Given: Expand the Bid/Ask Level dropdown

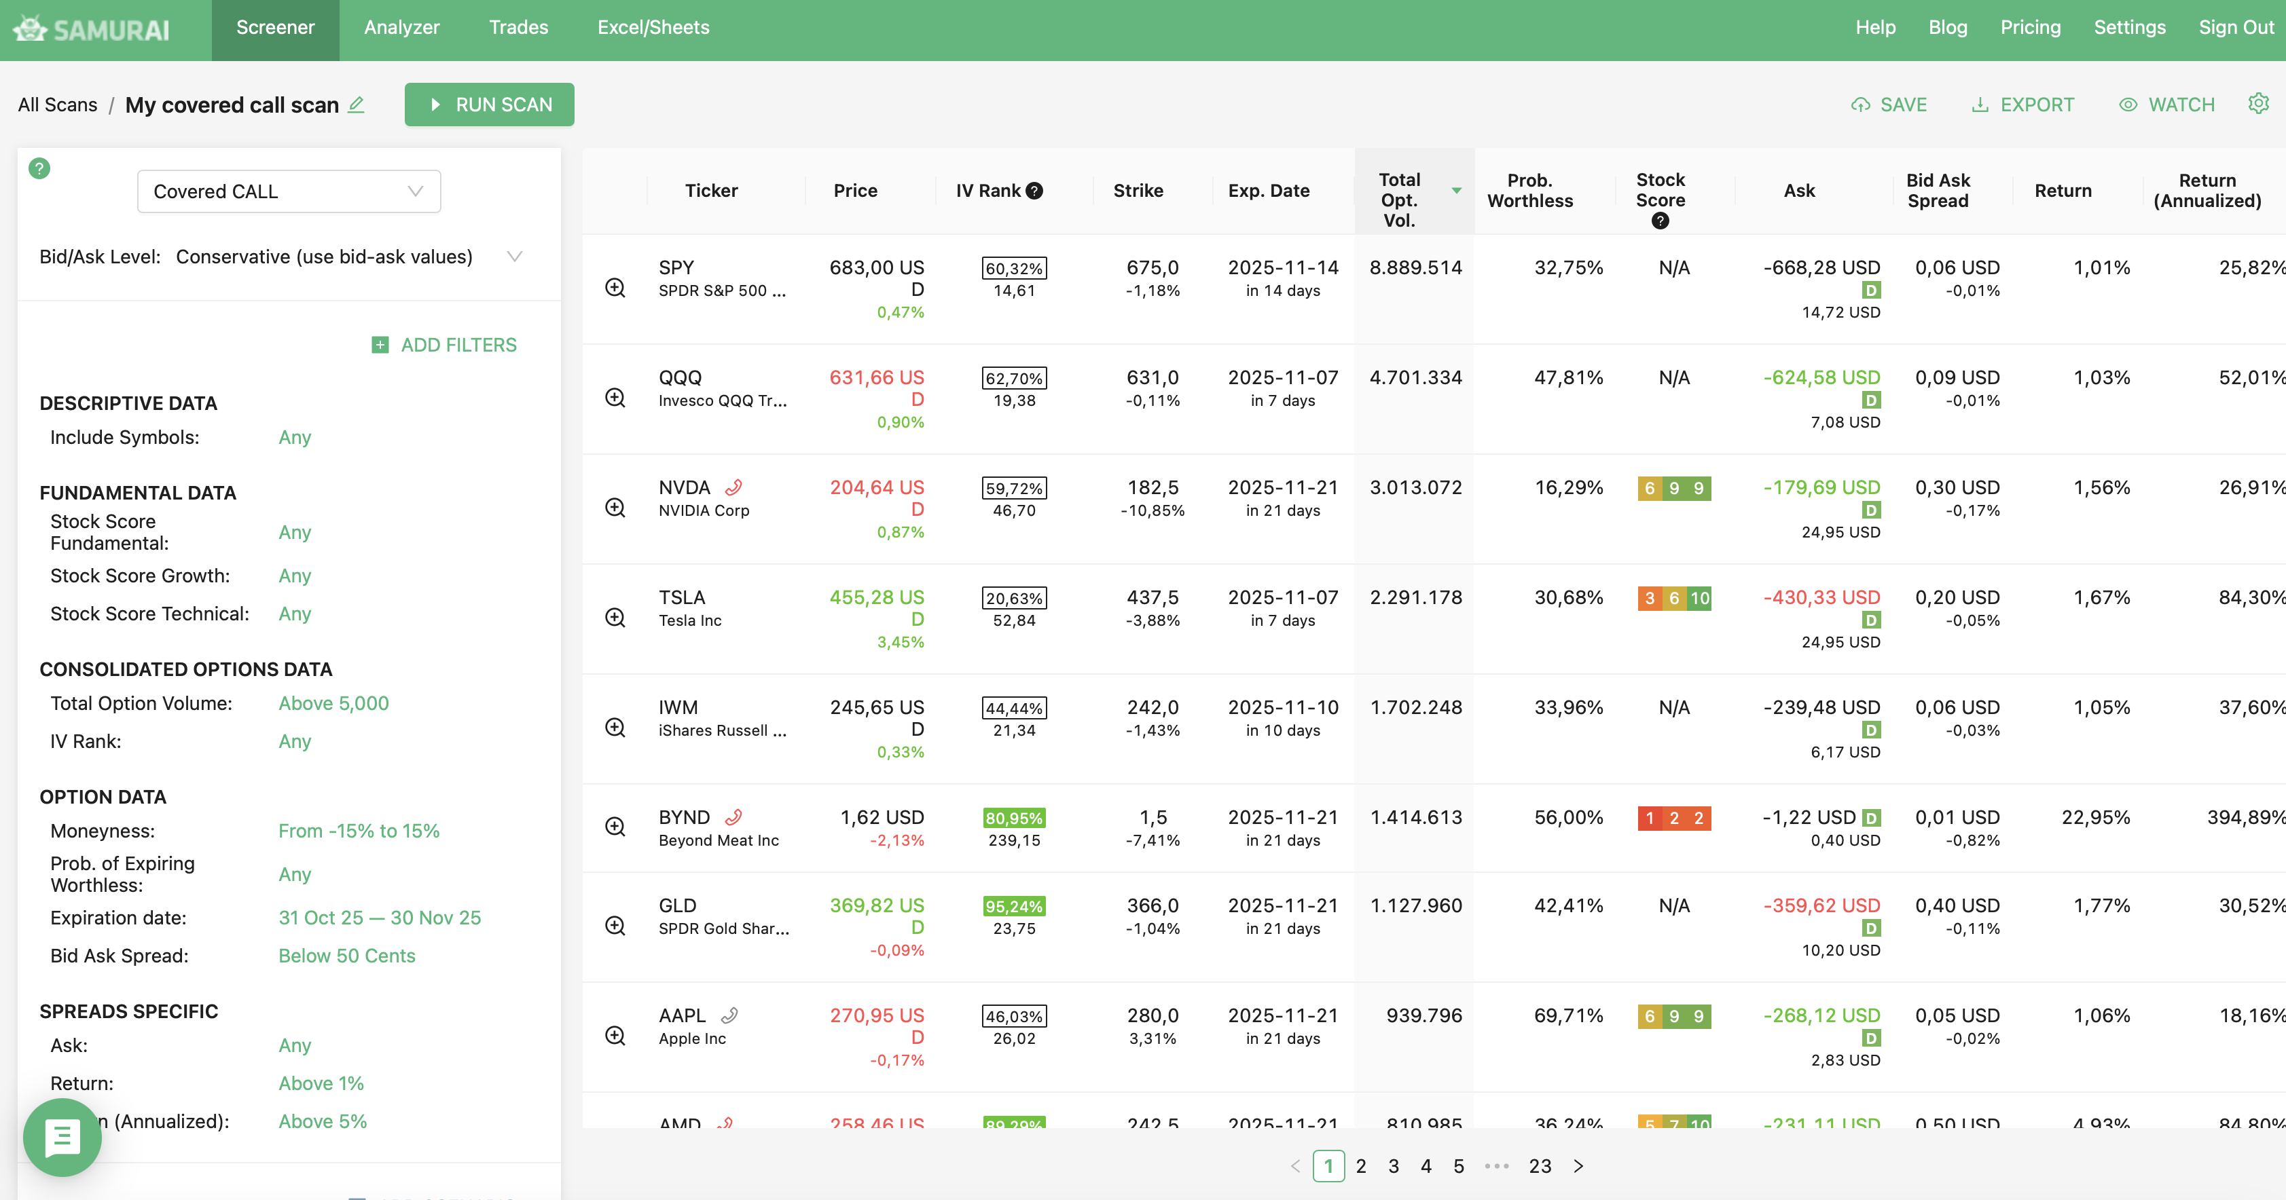Looking at the screenshot, I should point(514,257).
